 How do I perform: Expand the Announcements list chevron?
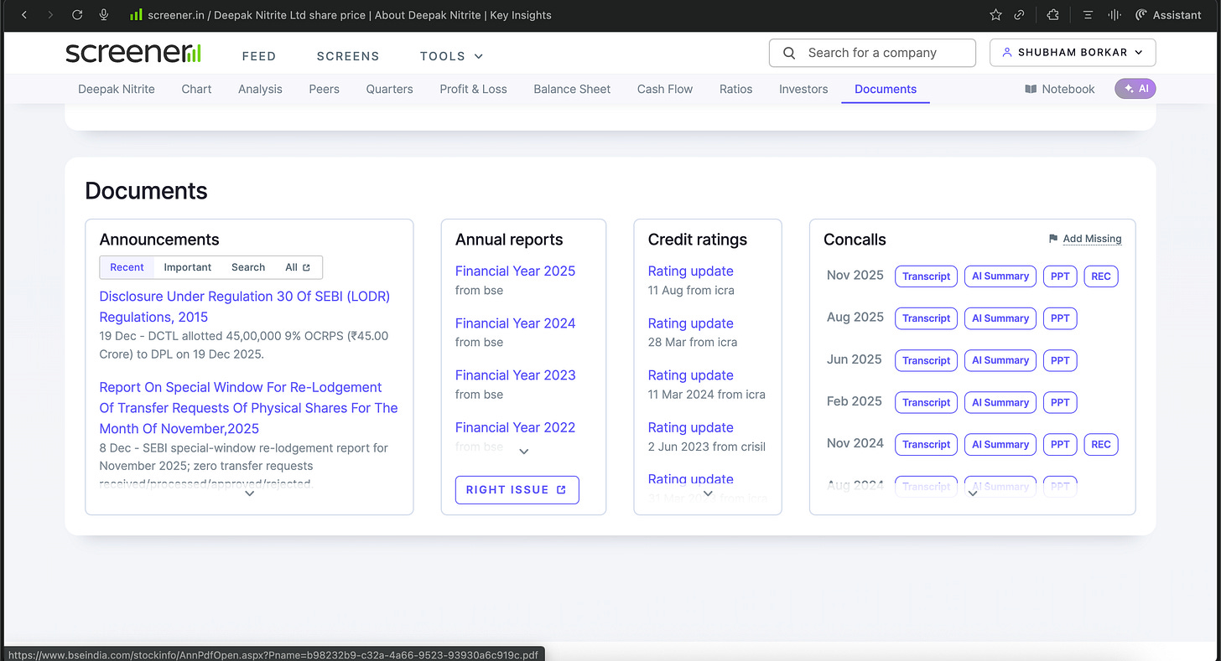[x=249, y=493]
